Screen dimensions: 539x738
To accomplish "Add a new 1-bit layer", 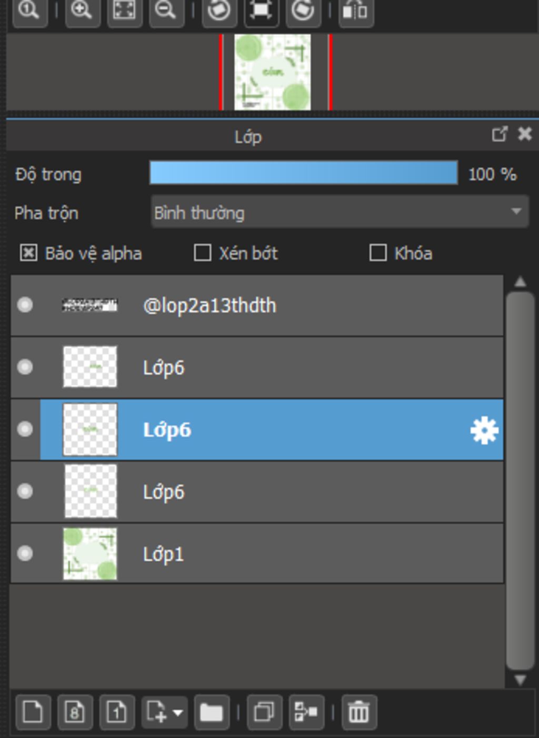I will click(x=117, y=712).
